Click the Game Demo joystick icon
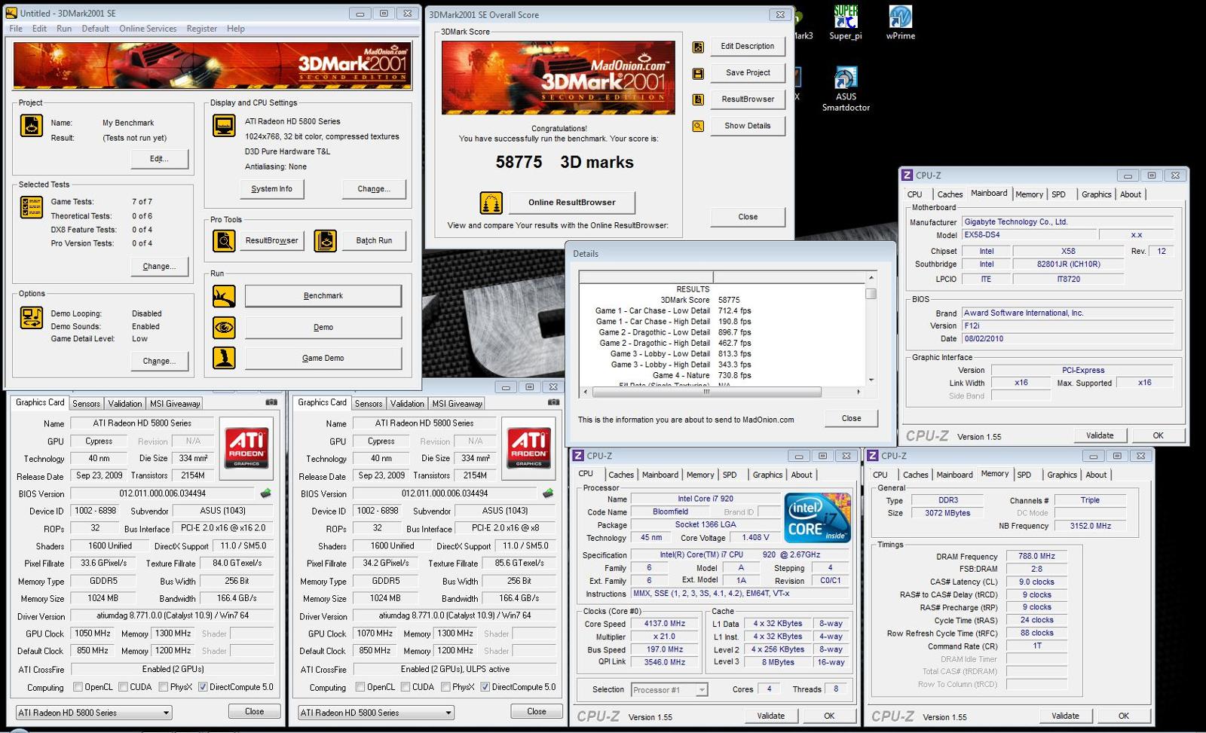 224,358
